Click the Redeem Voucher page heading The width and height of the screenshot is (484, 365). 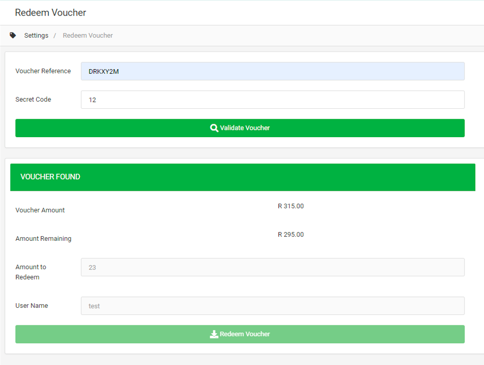51,12
